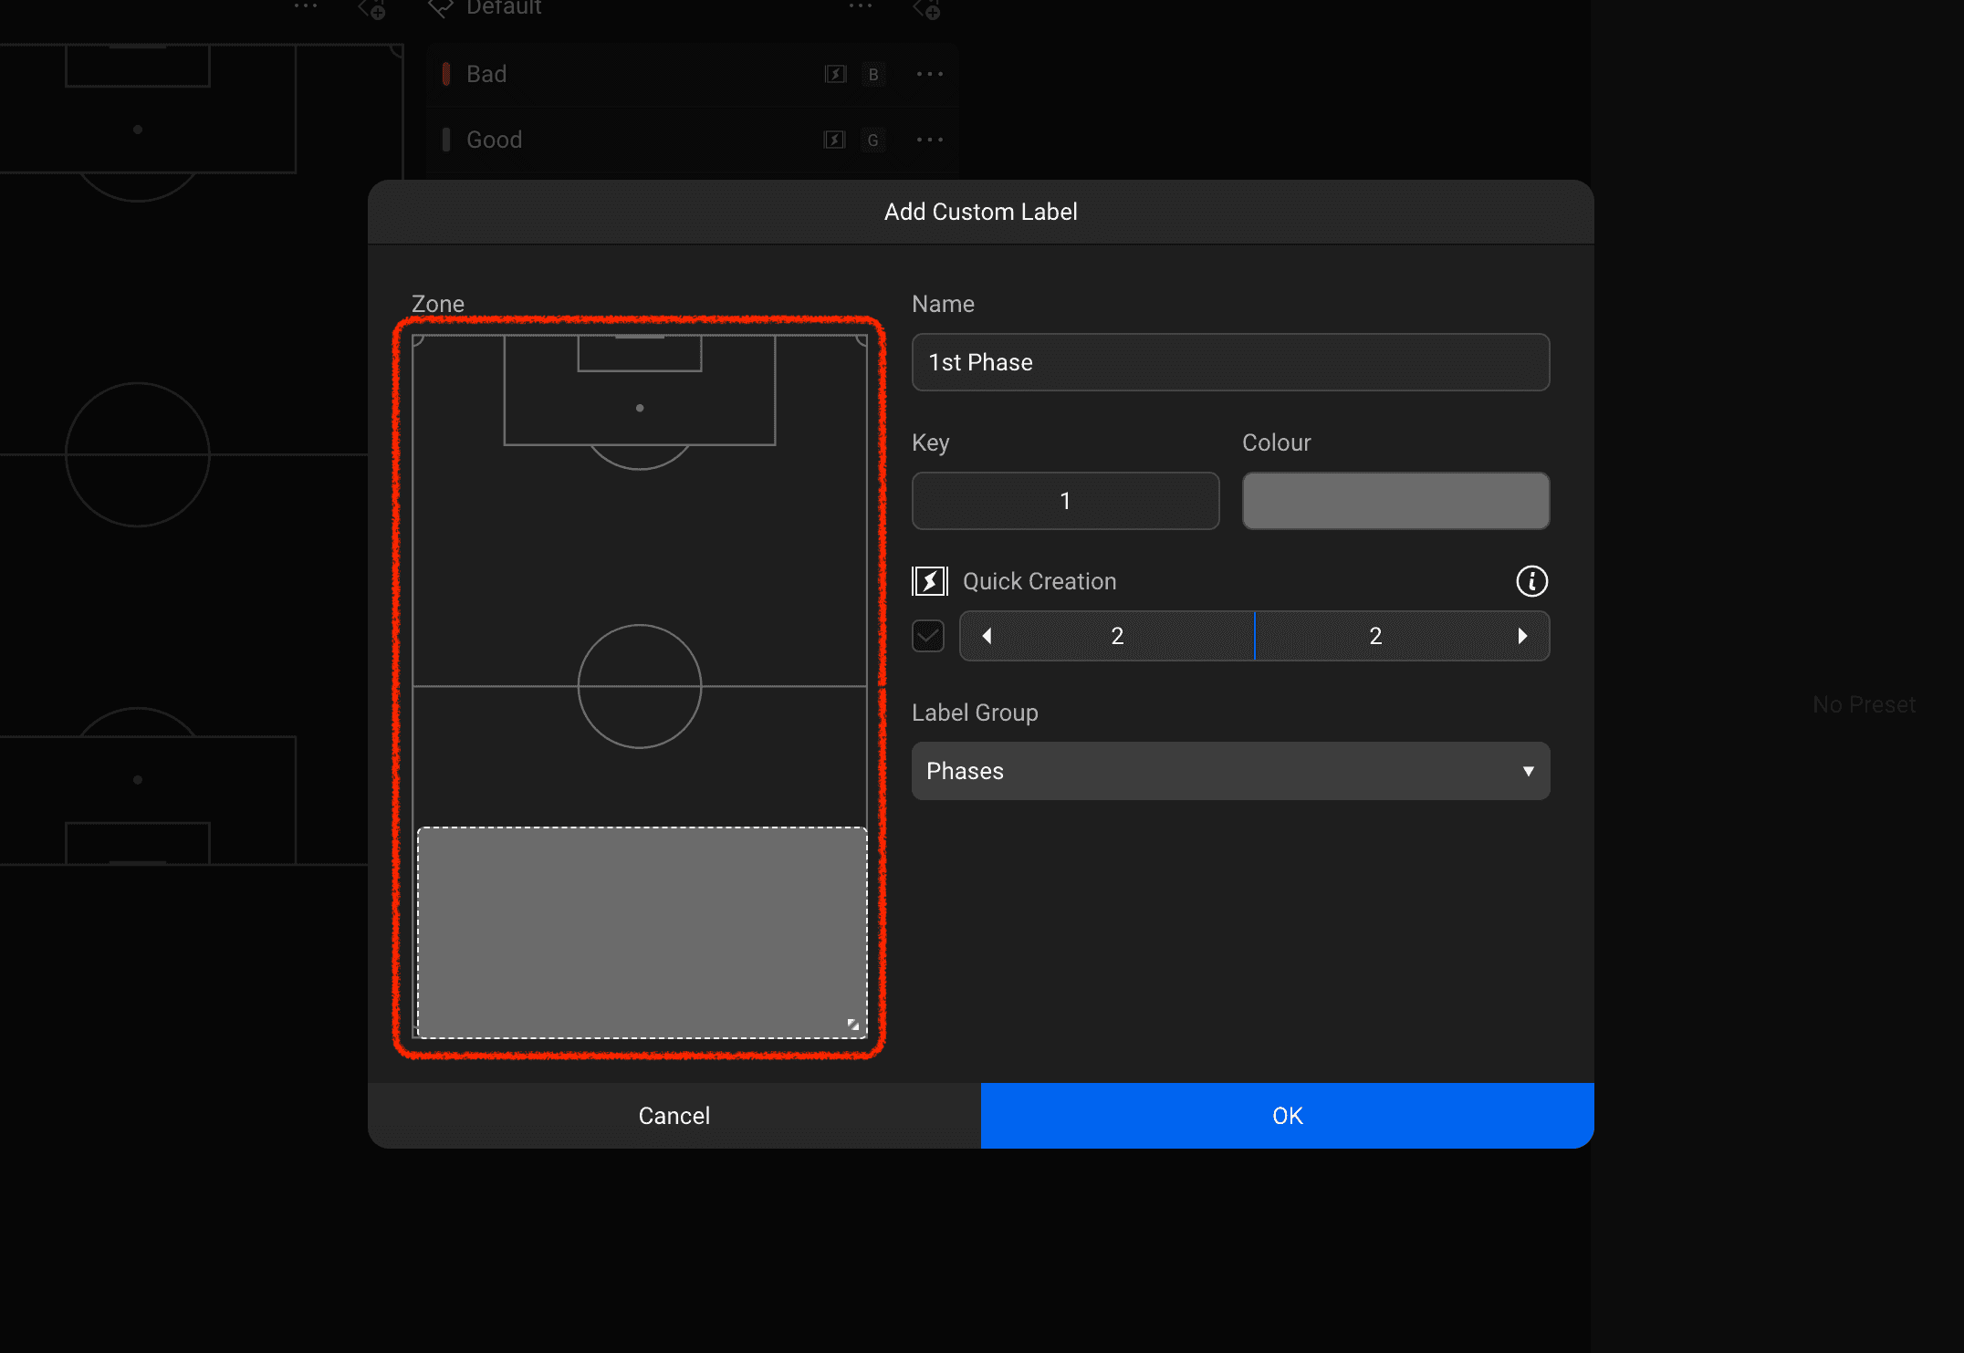
Task: Click the Quick Creation lightning icon
Action: coord(929,581)
